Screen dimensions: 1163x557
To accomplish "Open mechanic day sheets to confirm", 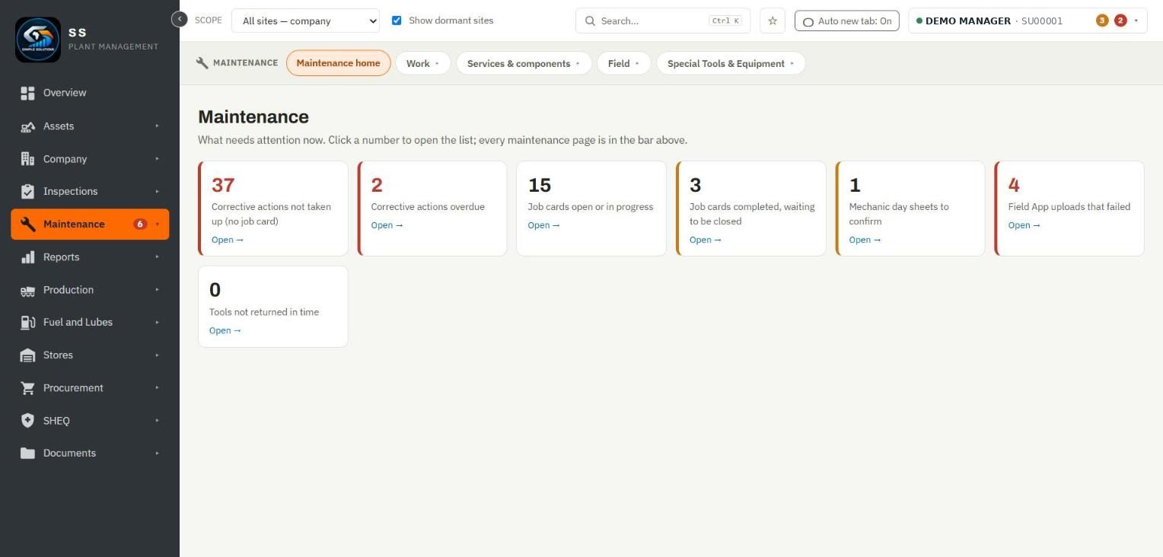I will (x=865, y=240).
